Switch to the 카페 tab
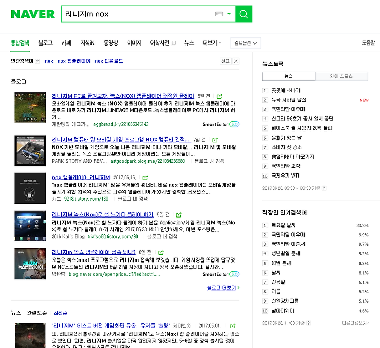 coord(66,43)
